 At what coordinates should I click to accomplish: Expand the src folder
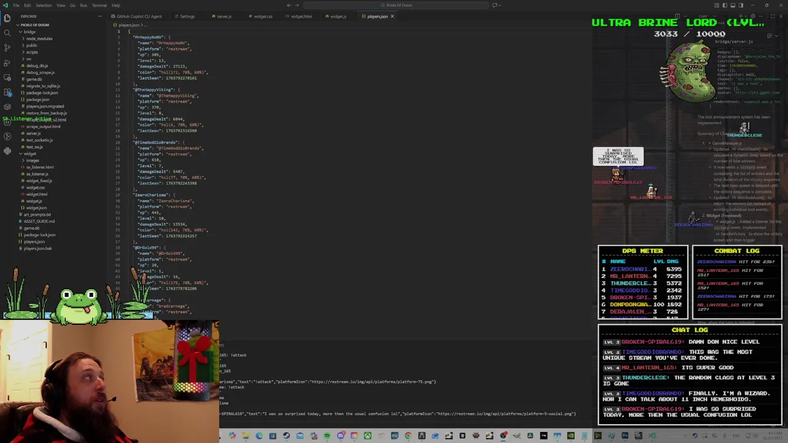pyautogui.click(x=28, y=58)
